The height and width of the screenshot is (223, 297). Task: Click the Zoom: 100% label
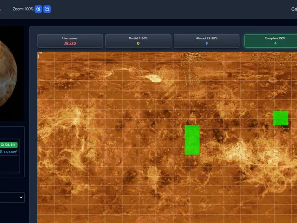(x=23, y=9)
